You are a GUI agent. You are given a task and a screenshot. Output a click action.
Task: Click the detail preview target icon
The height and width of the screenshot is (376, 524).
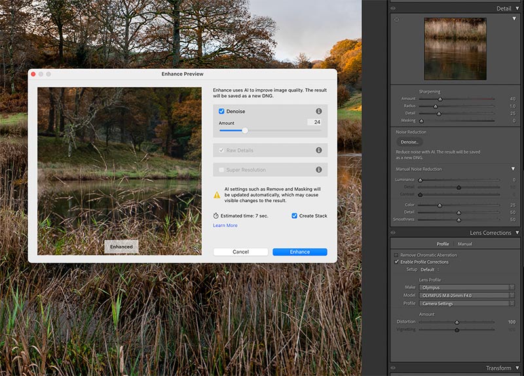tap(396, 20)
